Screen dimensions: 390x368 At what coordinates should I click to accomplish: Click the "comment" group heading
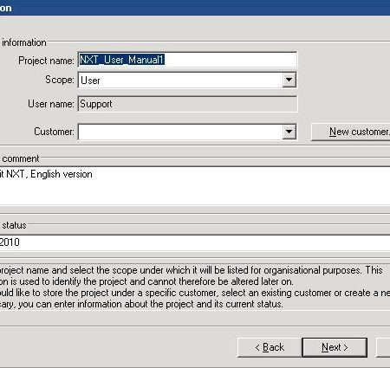tap(21, 158)
